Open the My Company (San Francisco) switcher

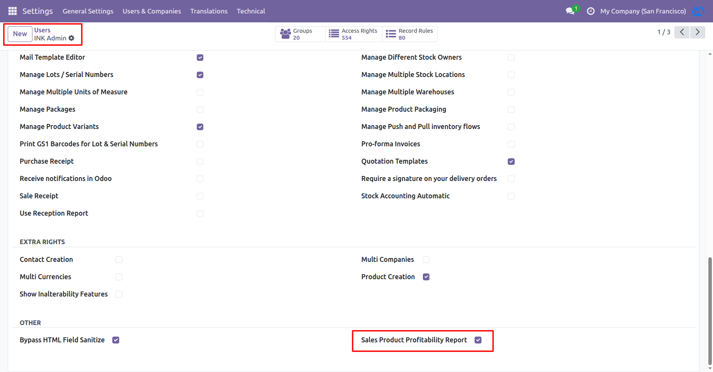[643, 11]
